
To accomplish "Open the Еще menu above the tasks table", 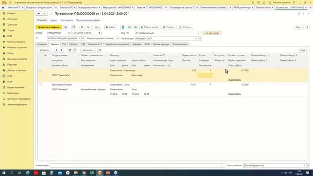I will tap(303, 50).
